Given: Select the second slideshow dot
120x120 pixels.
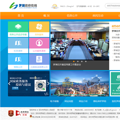Looking at the screenshot, I should click(78, 61).
